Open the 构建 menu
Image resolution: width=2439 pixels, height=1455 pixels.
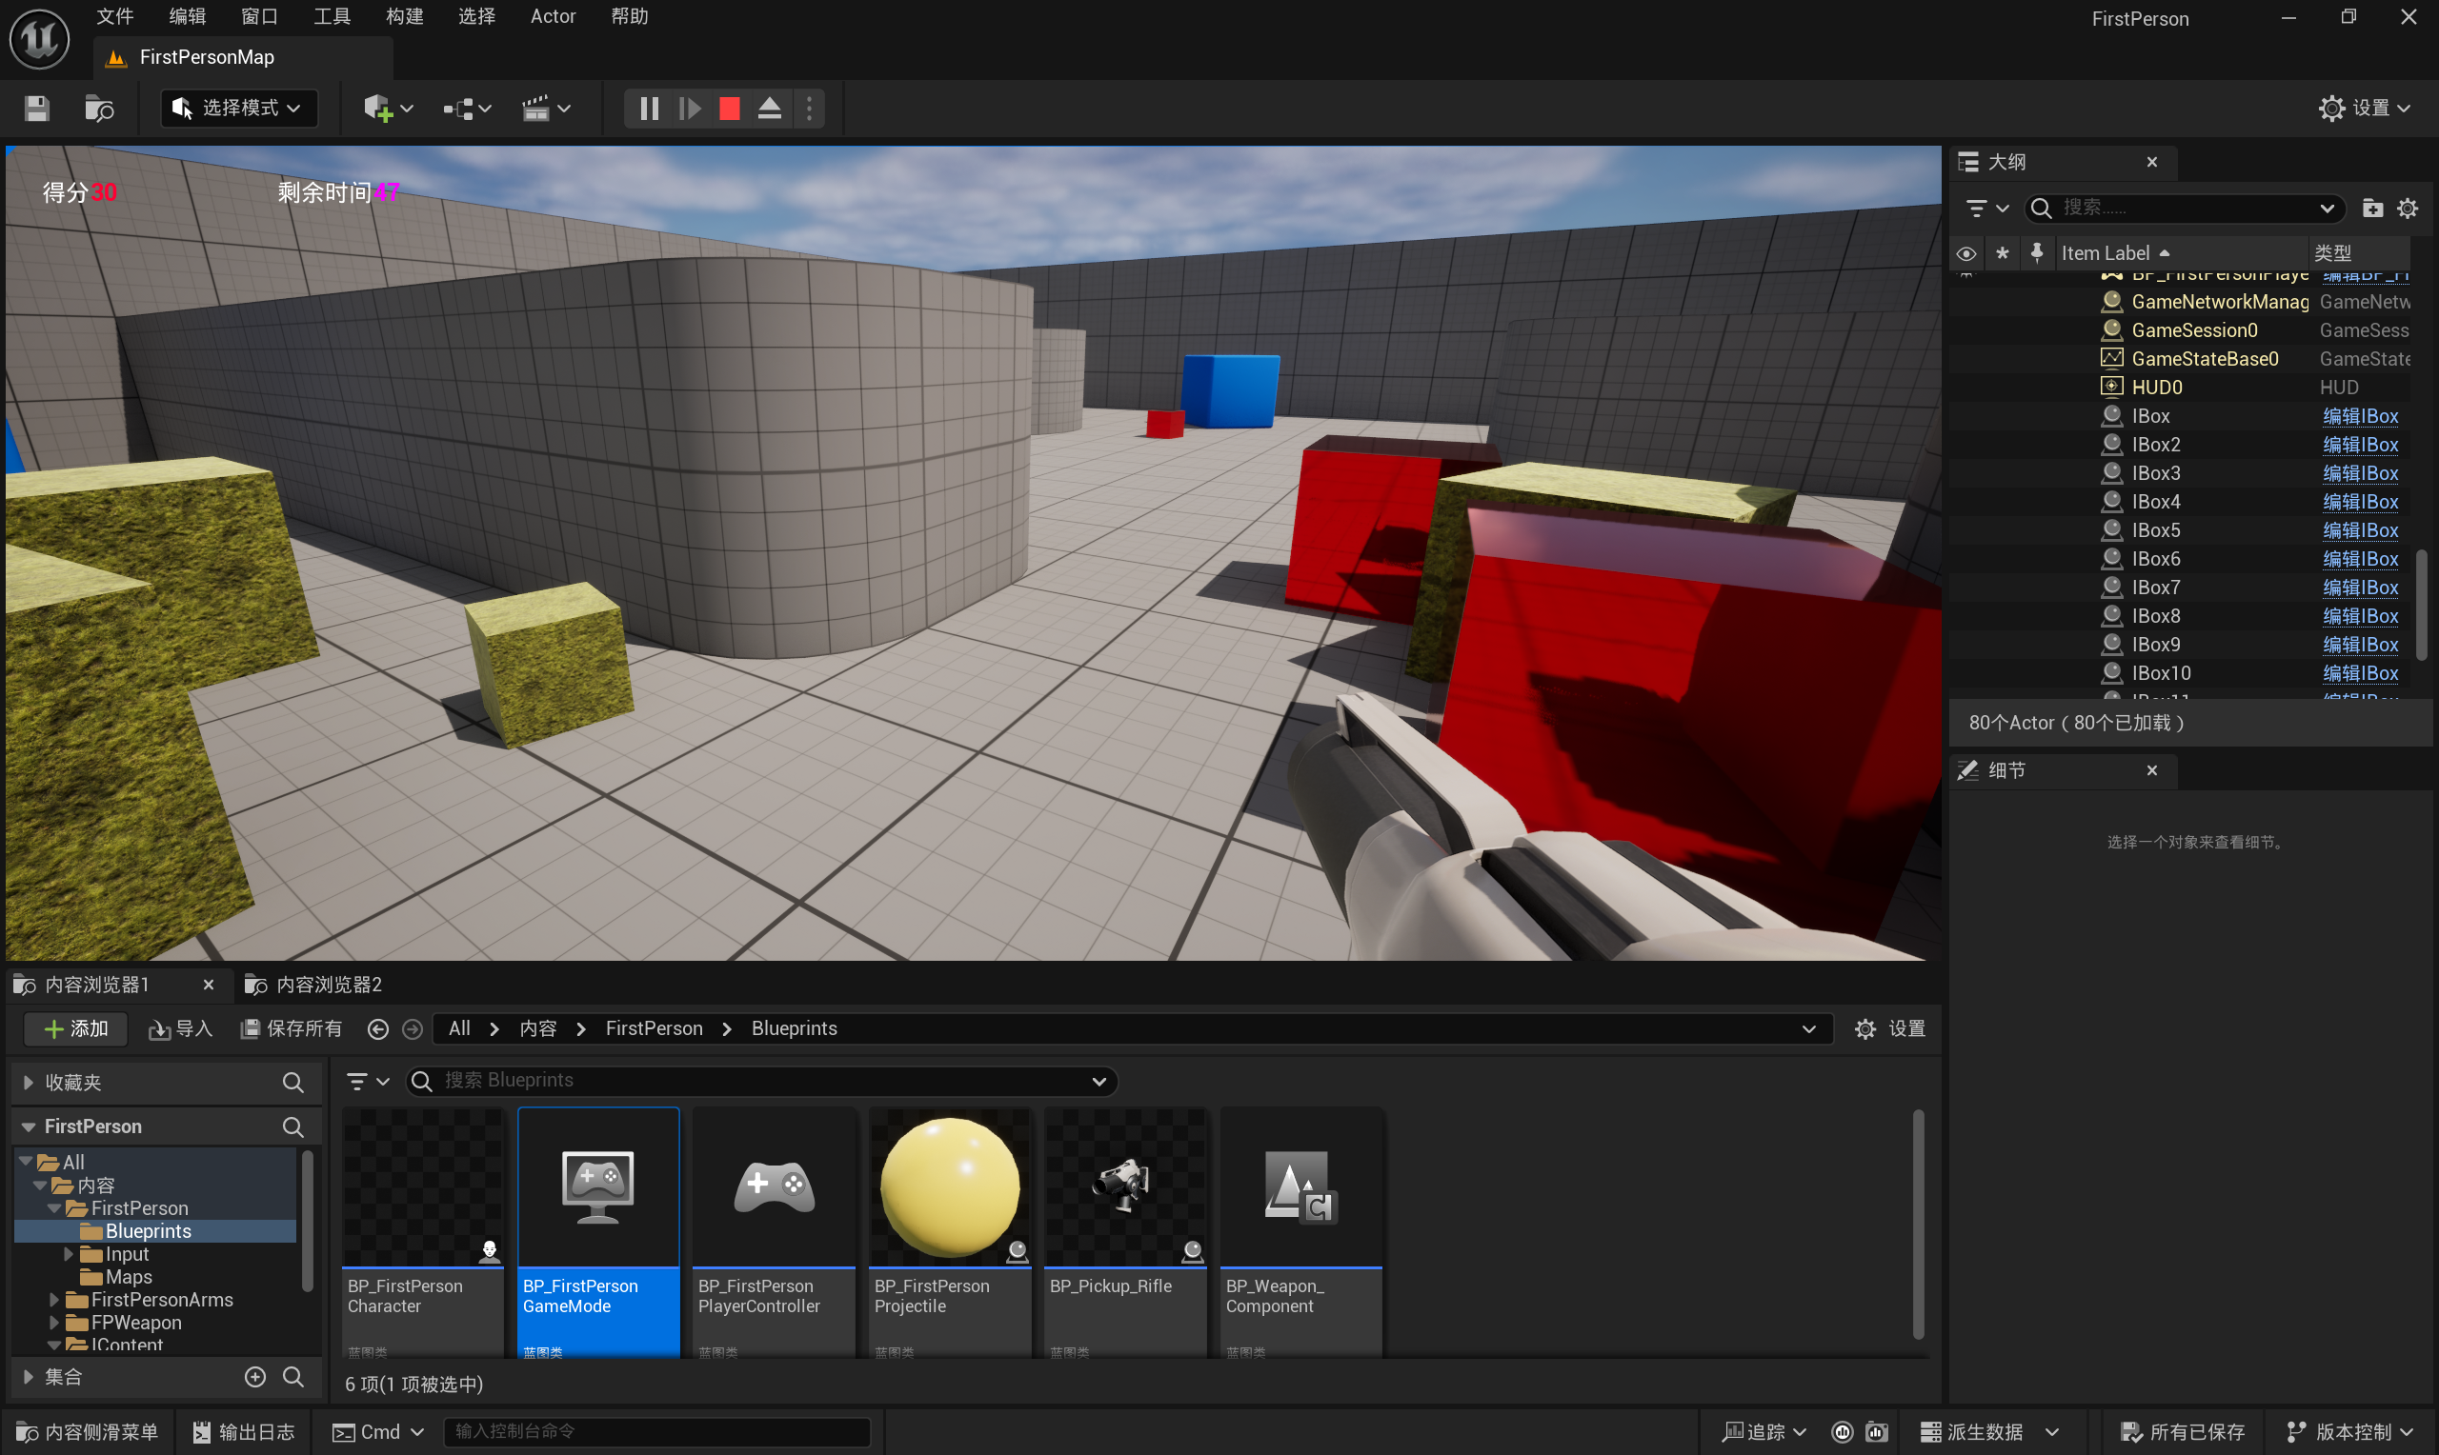coord(404,17)
